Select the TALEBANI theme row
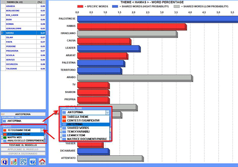Image resolution: width=238 pixels, height=167 pixels. pyautogui.click(x=23, y=69)
